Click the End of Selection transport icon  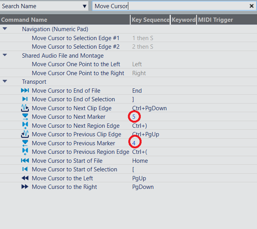pyautogui.click(x=25, y=99)
